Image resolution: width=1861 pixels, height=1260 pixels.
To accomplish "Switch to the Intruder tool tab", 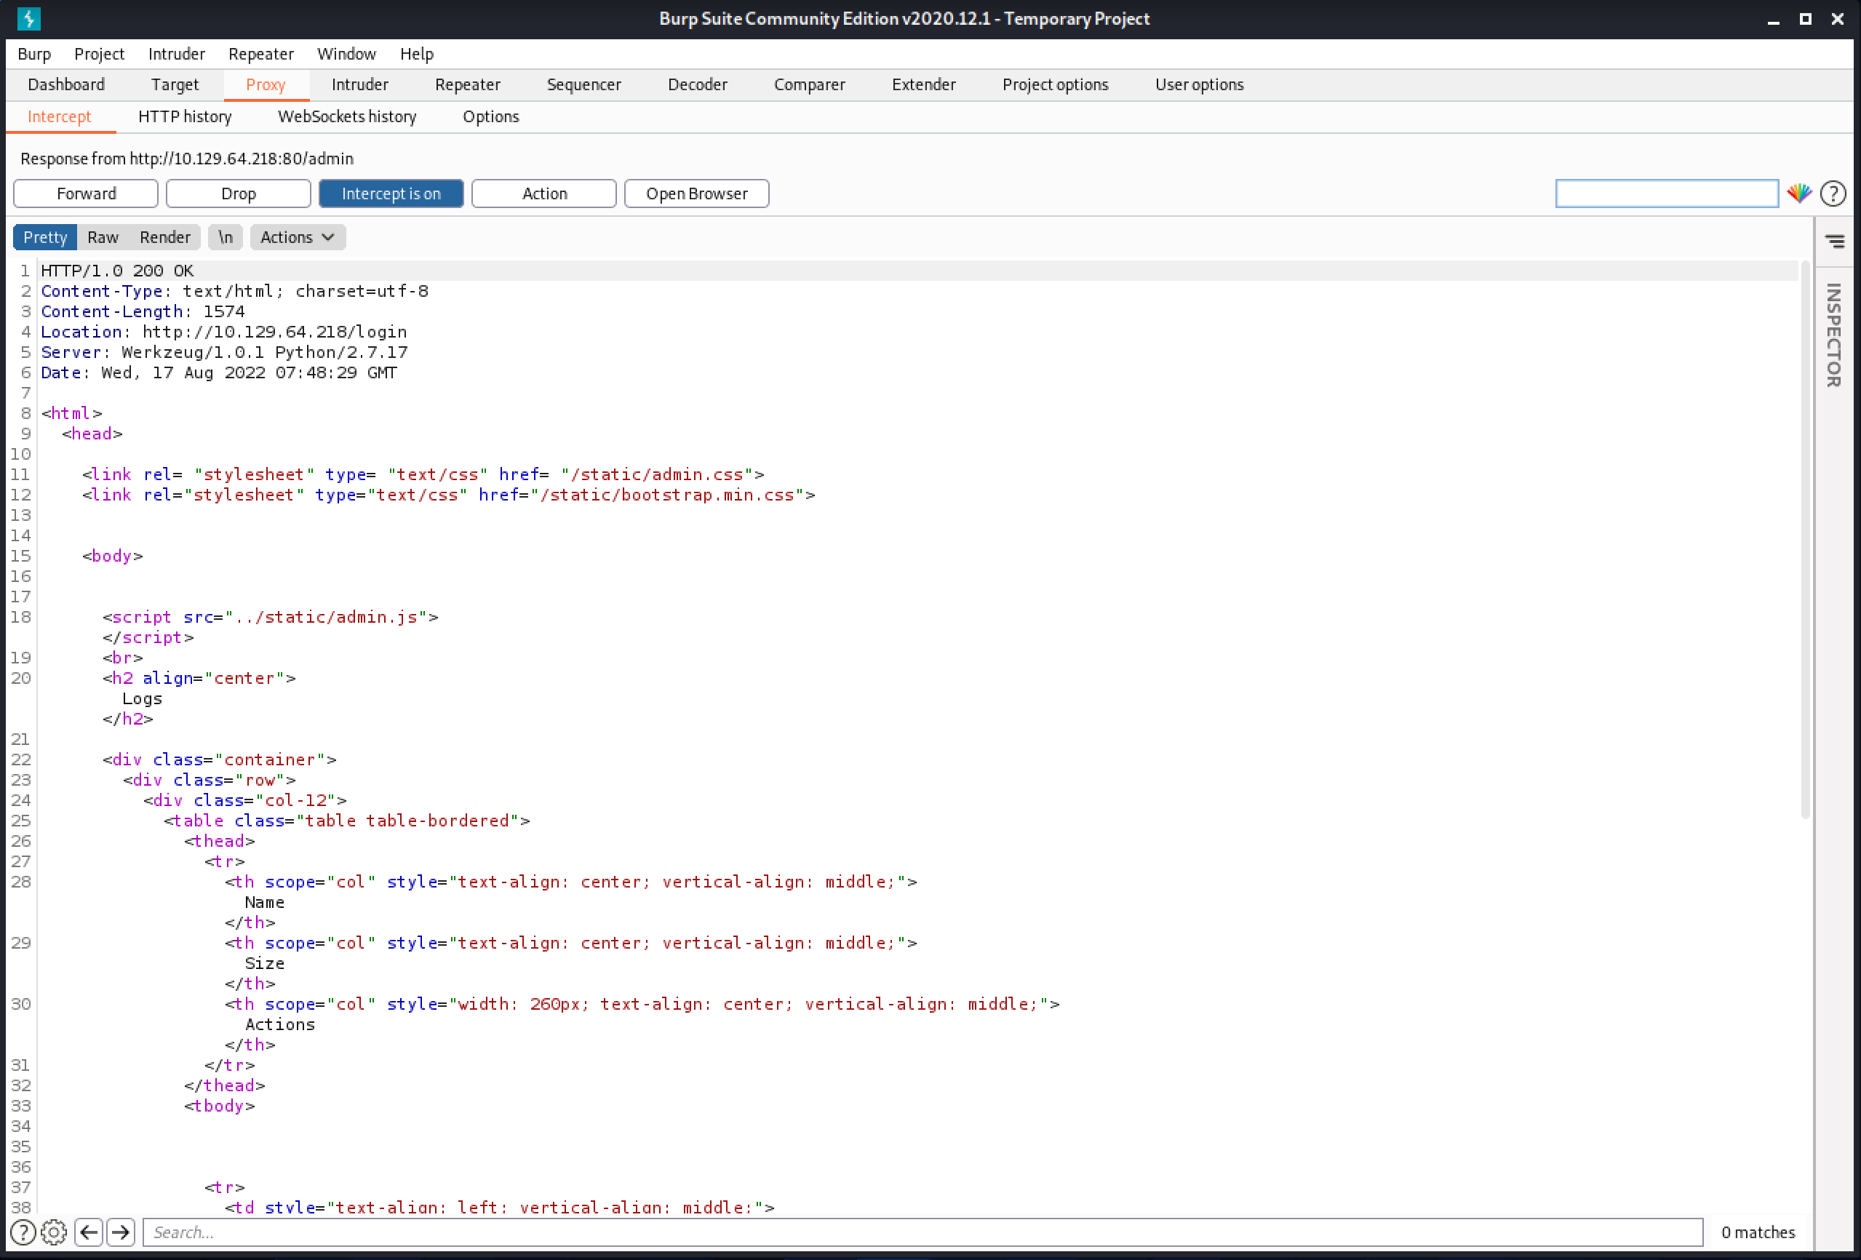I will click(x=359, y=85).
